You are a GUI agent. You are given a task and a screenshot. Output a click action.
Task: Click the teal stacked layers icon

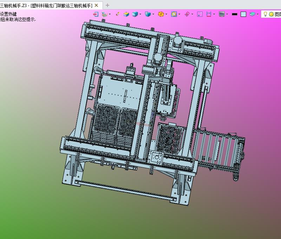(x=252, y=14)
